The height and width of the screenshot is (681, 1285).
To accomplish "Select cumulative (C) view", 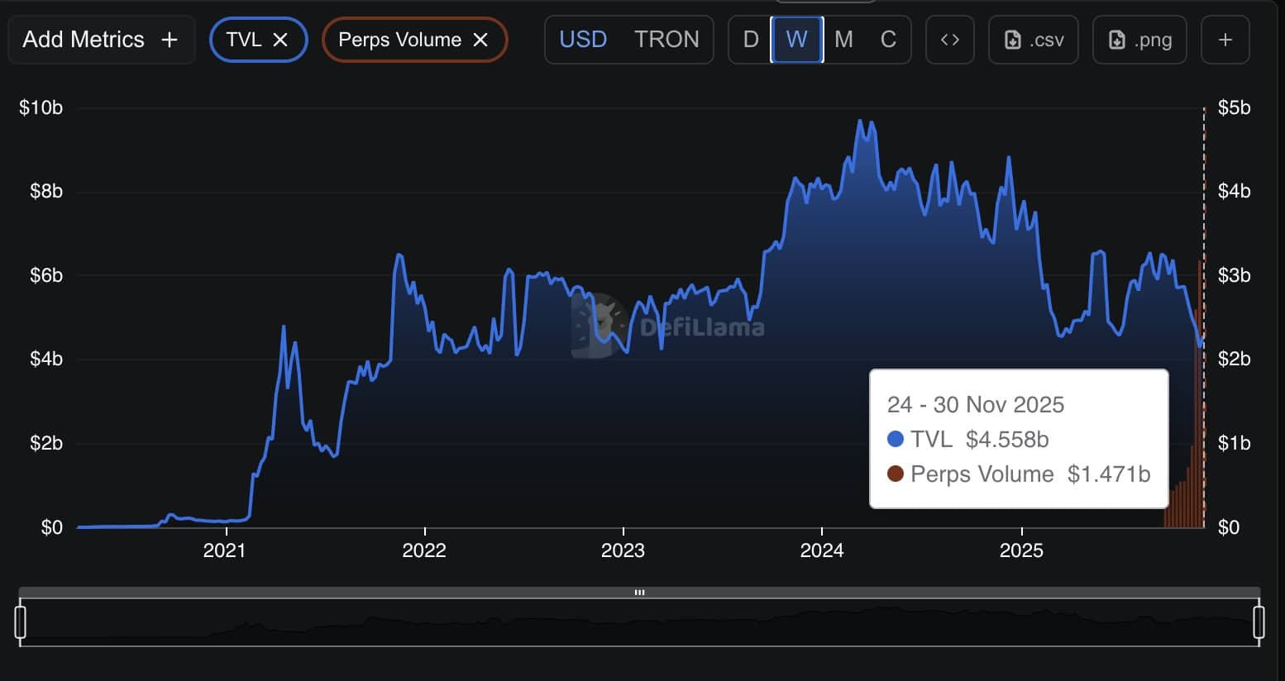I will 888,40.
